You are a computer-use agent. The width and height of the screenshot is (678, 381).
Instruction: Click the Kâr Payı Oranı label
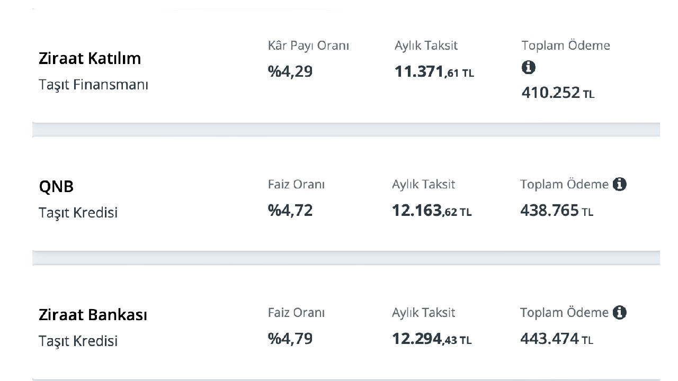[308, 46]
